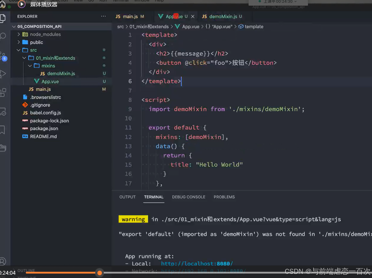Click the {} "App.vue" breadcrumb
Viewport: 372px width, 278px height.
(x=219, y=27)
